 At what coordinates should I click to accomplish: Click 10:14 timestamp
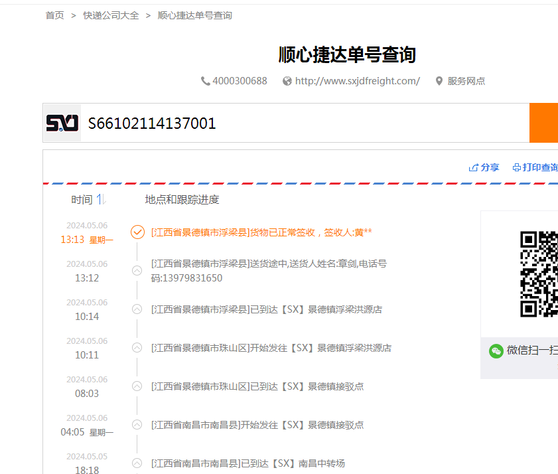[x=87, y=316]
